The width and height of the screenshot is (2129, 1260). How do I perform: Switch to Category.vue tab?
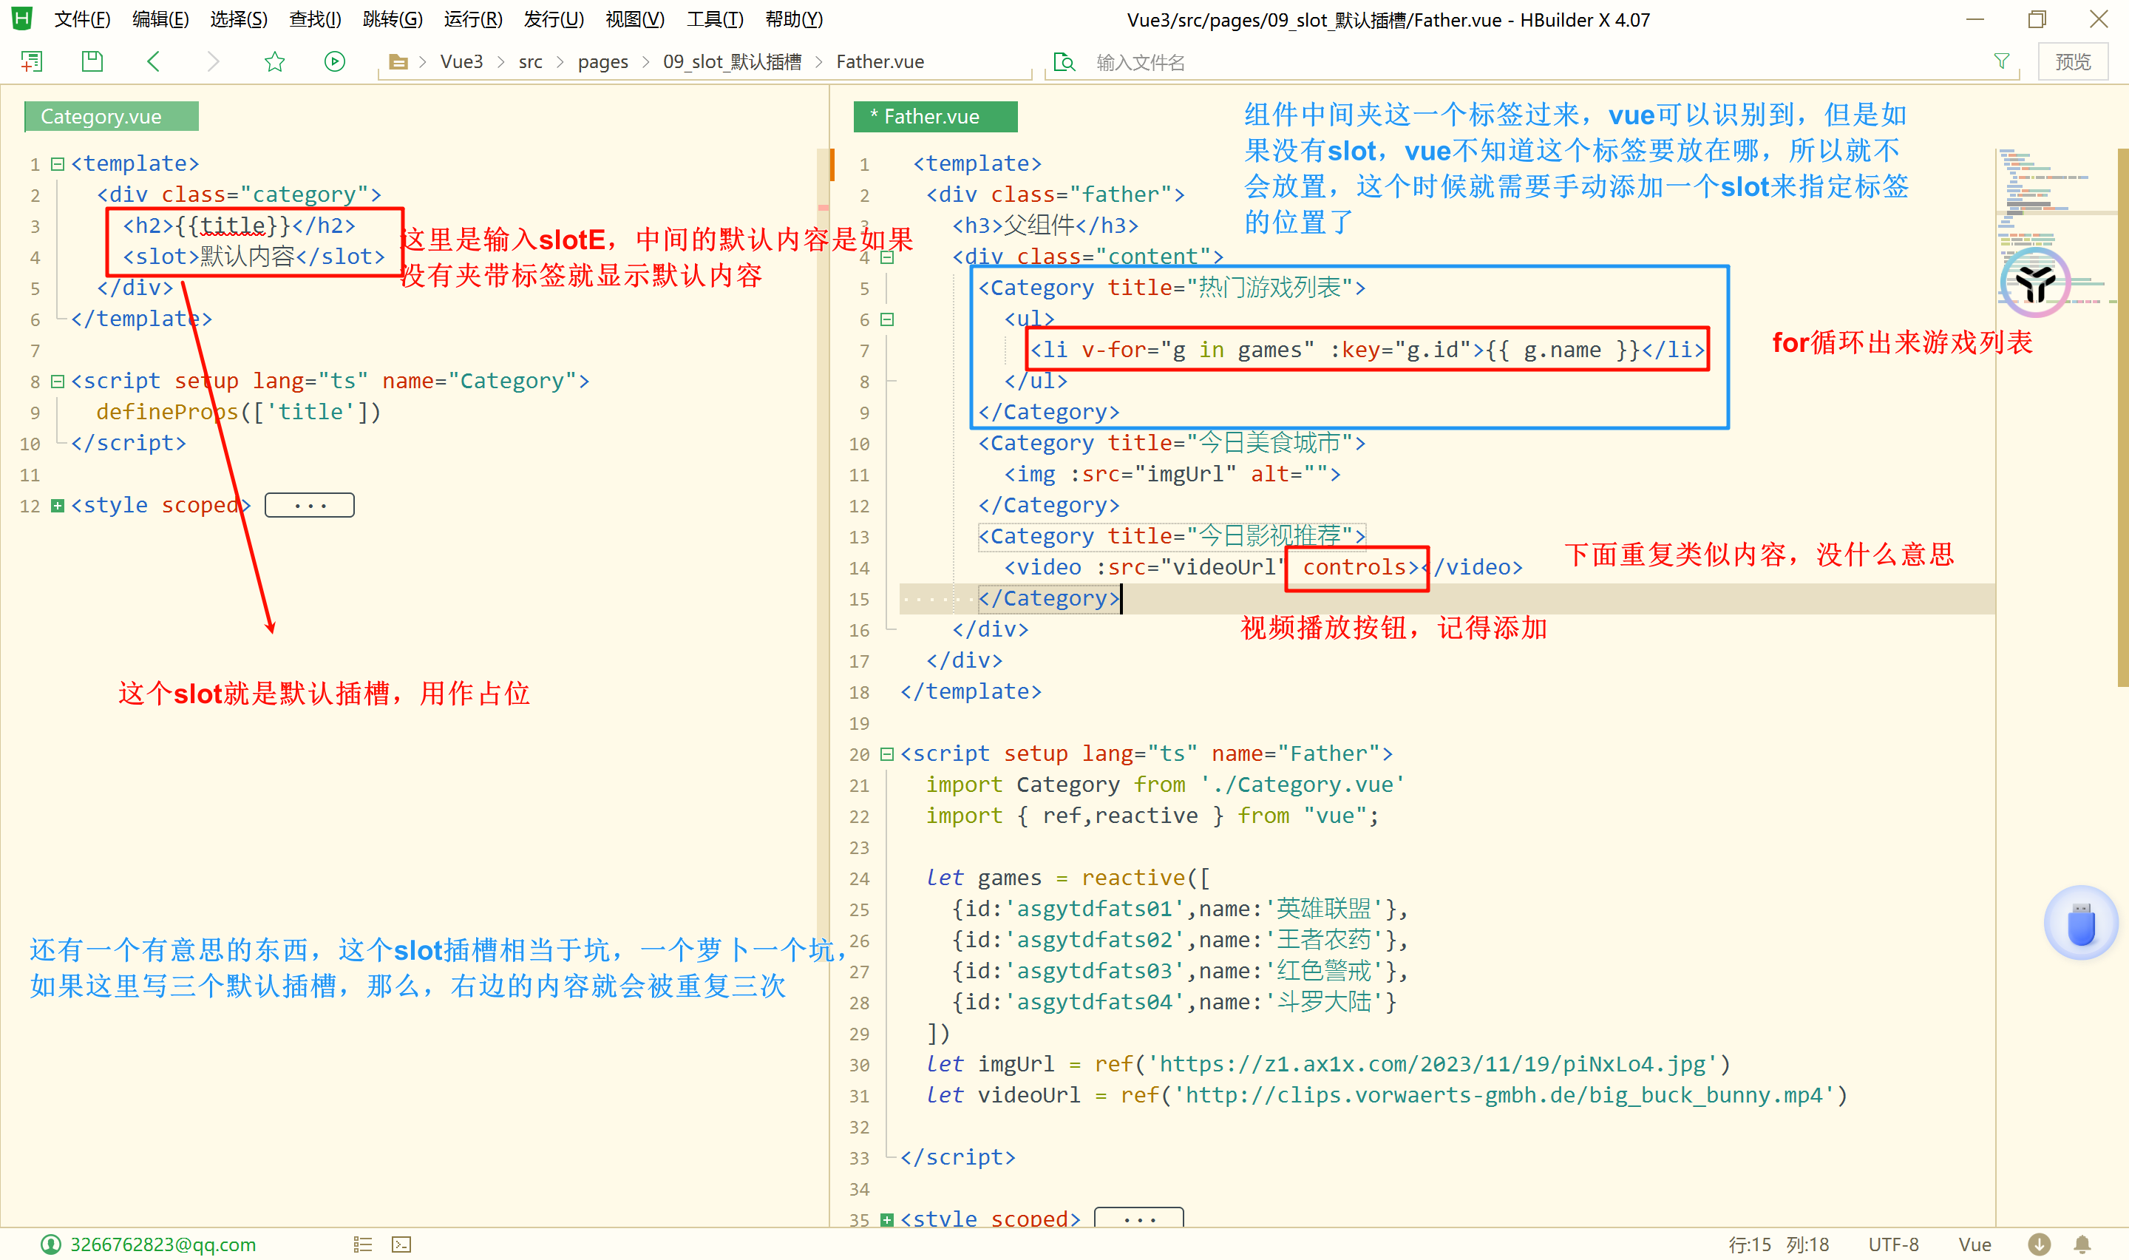[x=110, y=116]
